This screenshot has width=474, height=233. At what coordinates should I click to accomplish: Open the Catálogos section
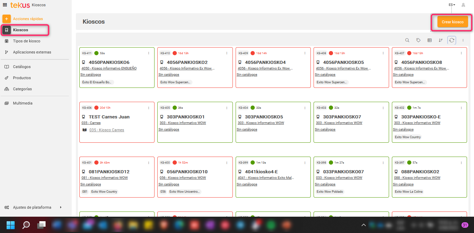[x=22, y=67]
